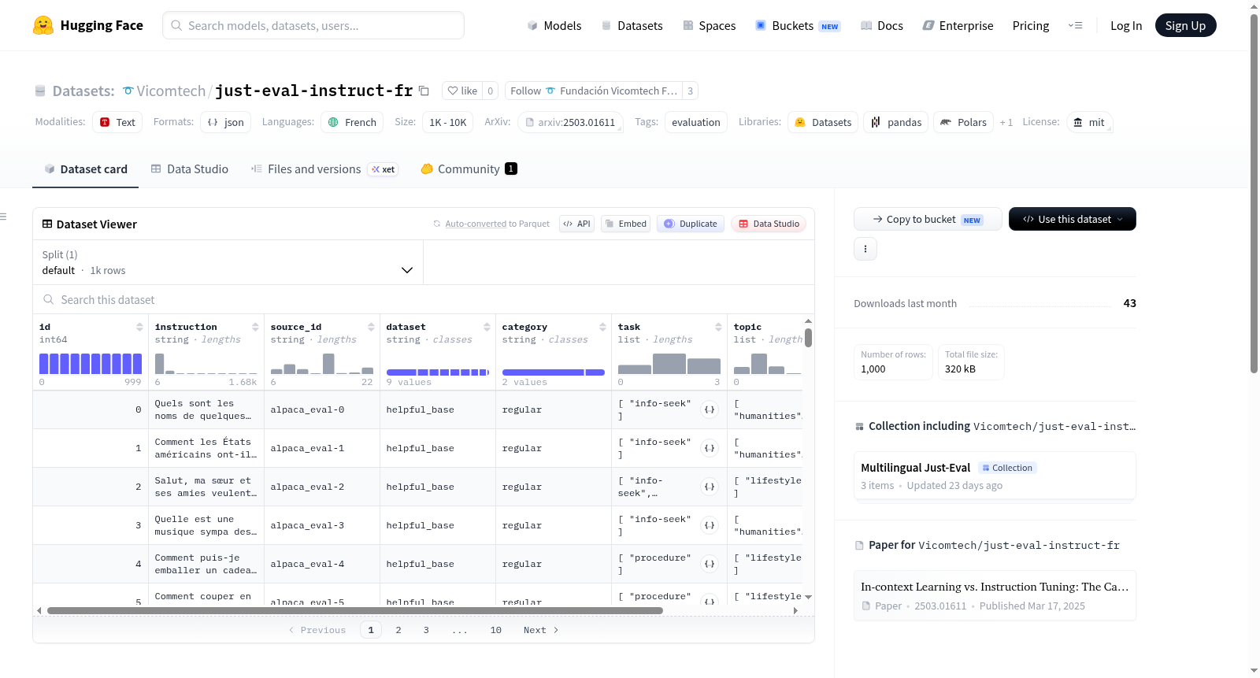Follow Fundación Vicomtech organization
Screen dimensions: 1260x678
[594, 91]
